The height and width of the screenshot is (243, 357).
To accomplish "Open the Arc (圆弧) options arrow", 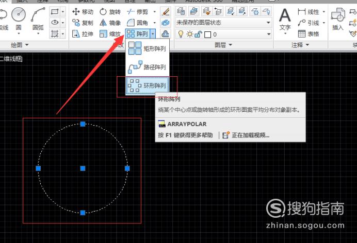I will click(38, 33).
